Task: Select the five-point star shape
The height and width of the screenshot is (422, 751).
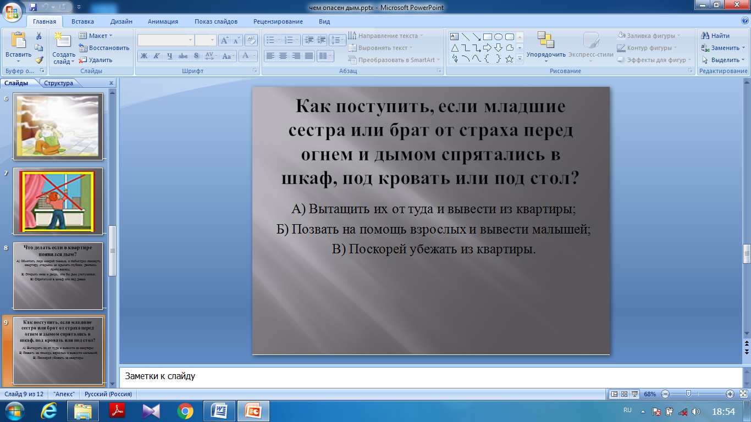Action: (x=509, y=59)
